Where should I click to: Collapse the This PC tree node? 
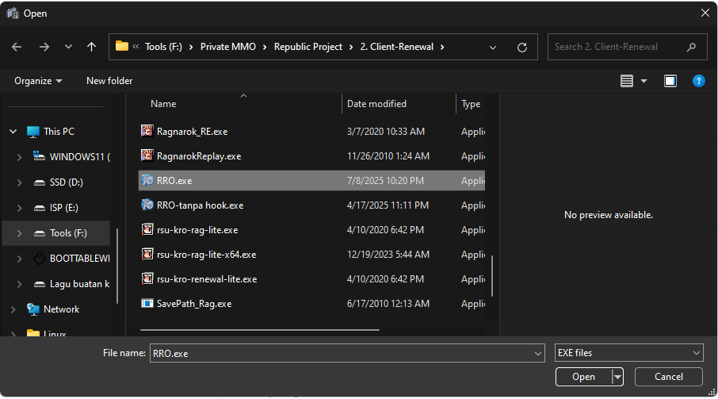[13, 132]
